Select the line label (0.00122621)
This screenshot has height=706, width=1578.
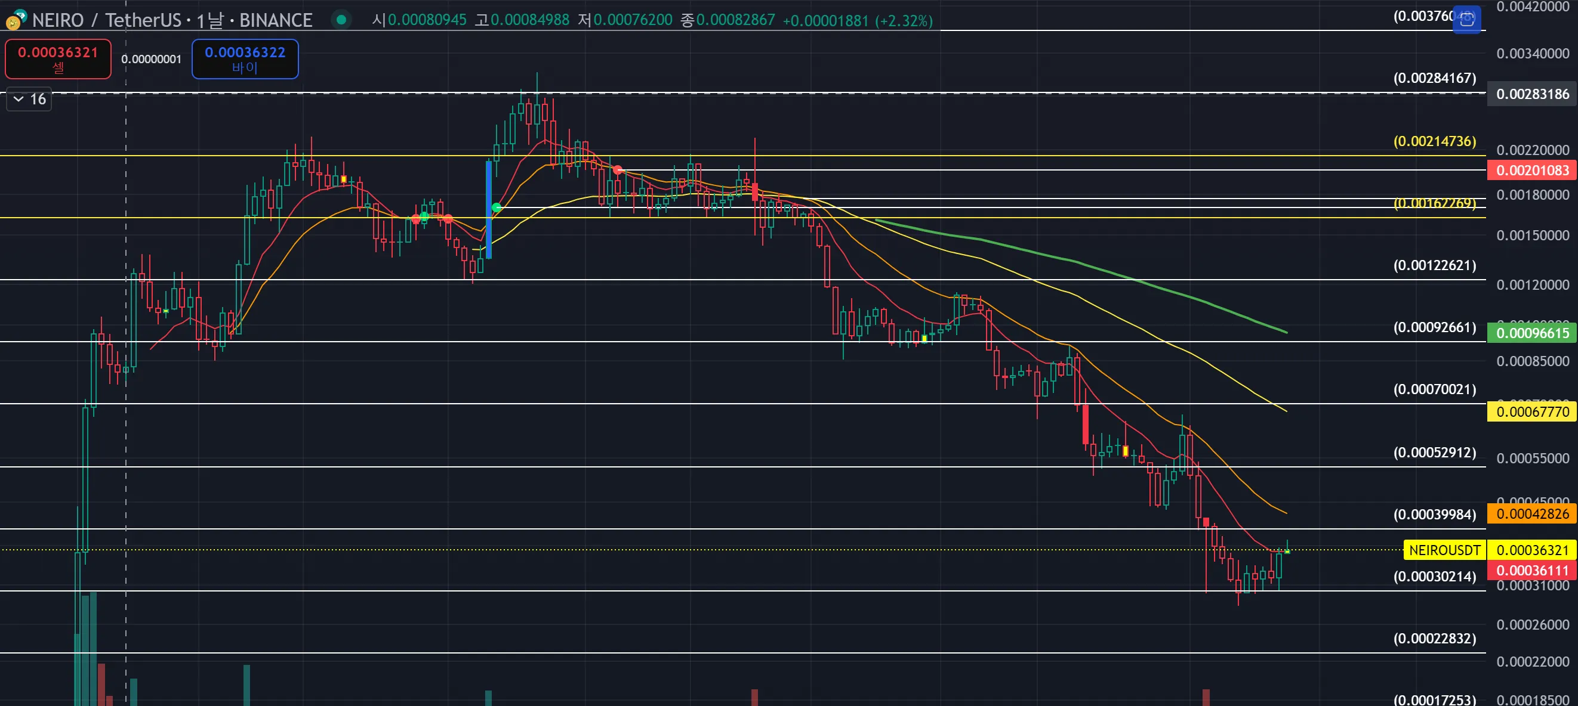pos(1434,265)
